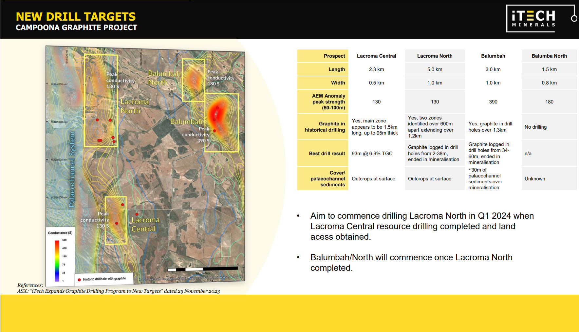Click the ASX reference citation text

pos(119,291)
